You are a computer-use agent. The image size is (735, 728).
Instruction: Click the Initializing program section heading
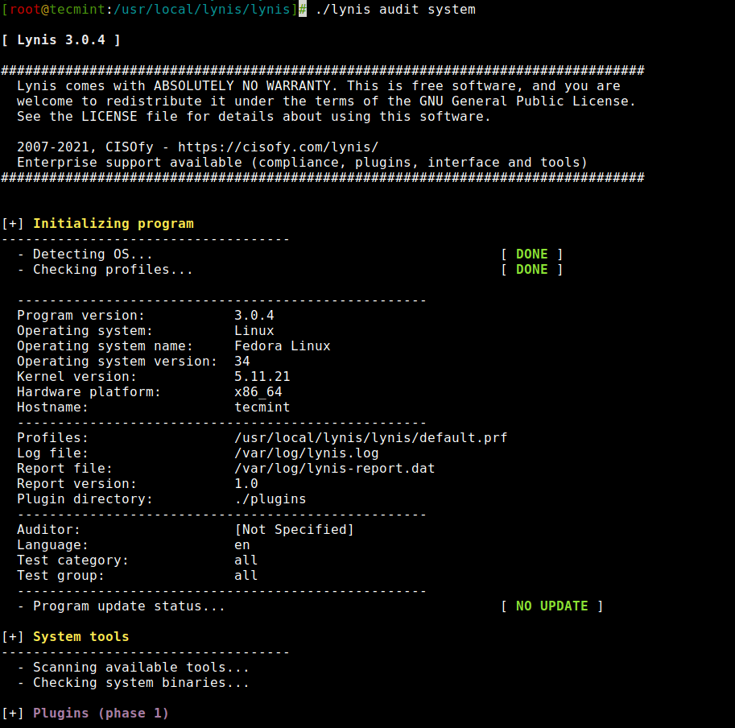coord(113,224)
